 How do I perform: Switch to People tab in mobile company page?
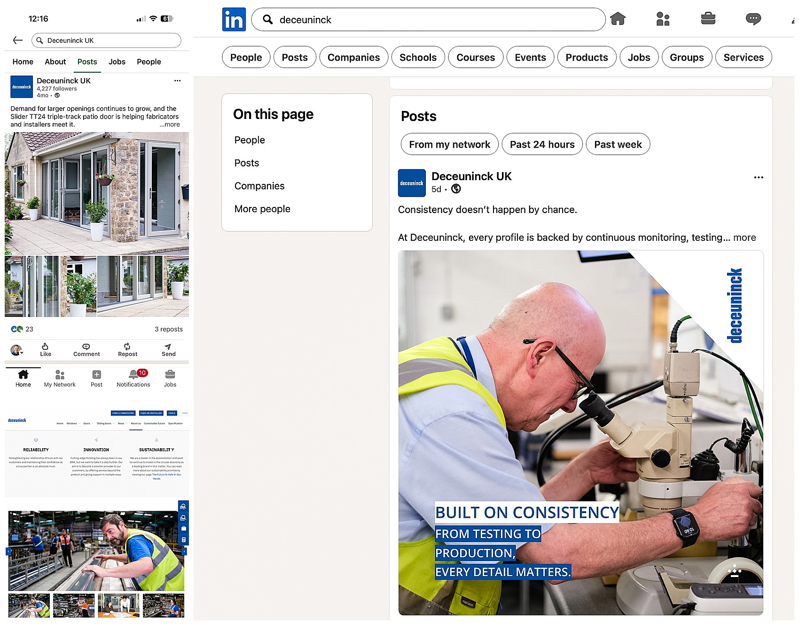(149, 62)
